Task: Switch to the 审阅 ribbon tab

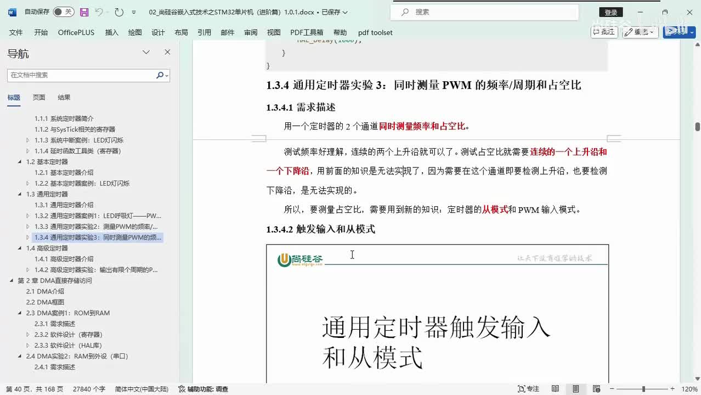Action: (x=251, y=32)
